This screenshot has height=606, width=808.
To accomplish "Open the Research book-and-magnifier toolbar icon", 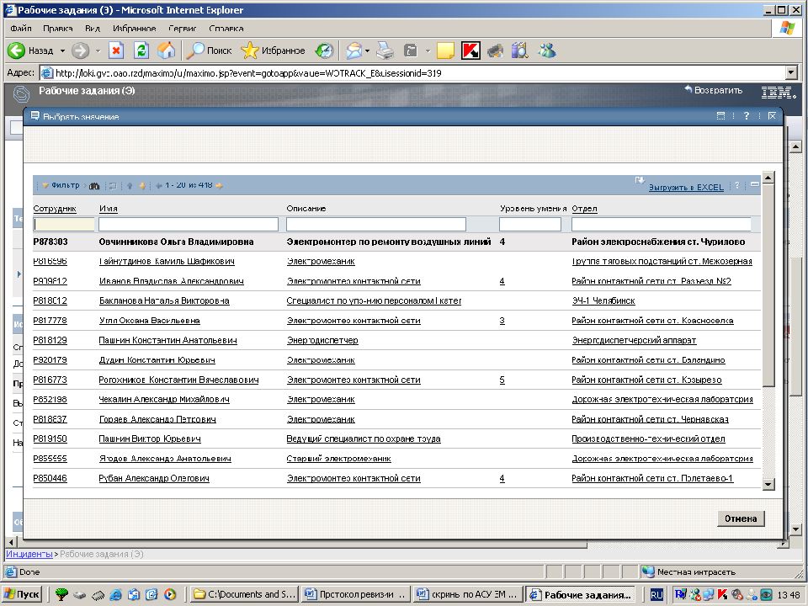I will pyautogui.click(x=520, y=50).
